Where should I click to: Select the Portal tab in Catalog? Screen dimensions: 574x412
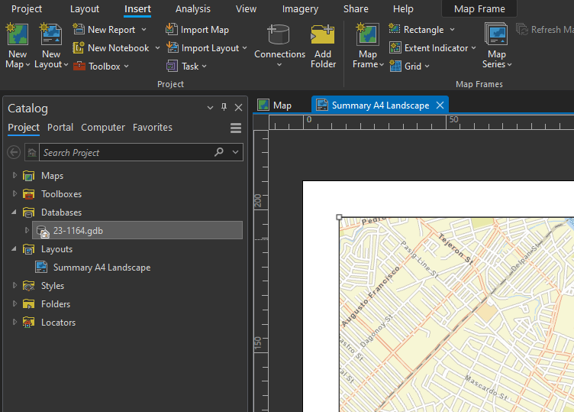coord(60,128)
